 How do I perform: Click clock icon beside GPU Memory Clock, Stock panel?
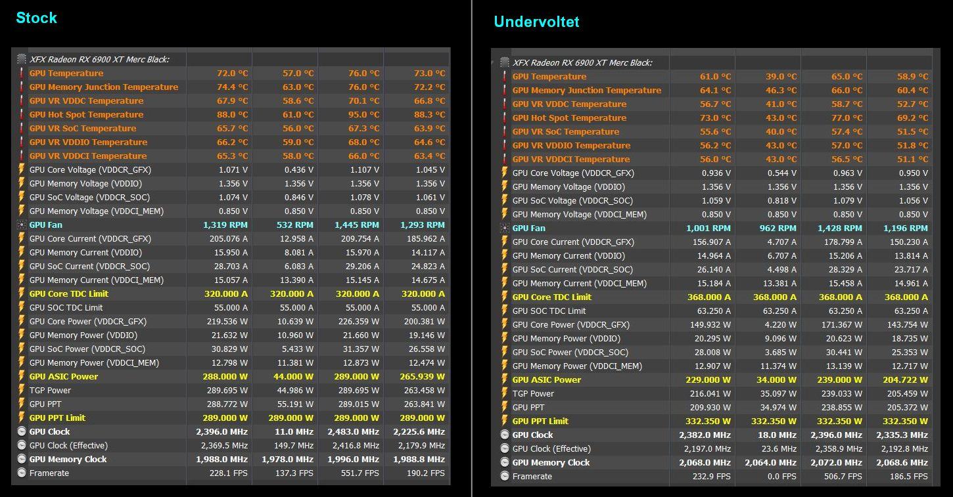coord(22,459)
